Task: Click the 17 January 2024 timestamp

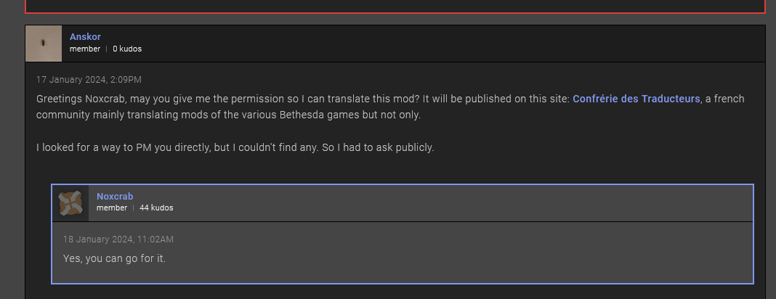Action: tap(89, 79)
